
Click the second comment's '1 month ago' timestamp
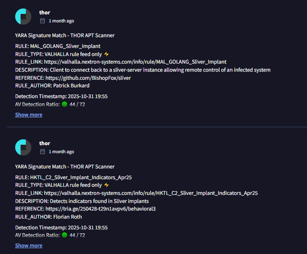click(61, 152)
